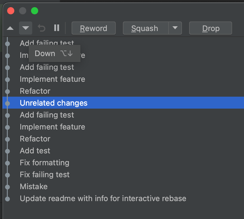Click the commit node dot beside Mistake

click(7, 186)
